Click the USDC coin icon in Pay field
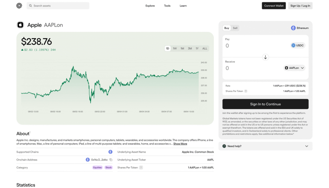 (x=293, y=45)
